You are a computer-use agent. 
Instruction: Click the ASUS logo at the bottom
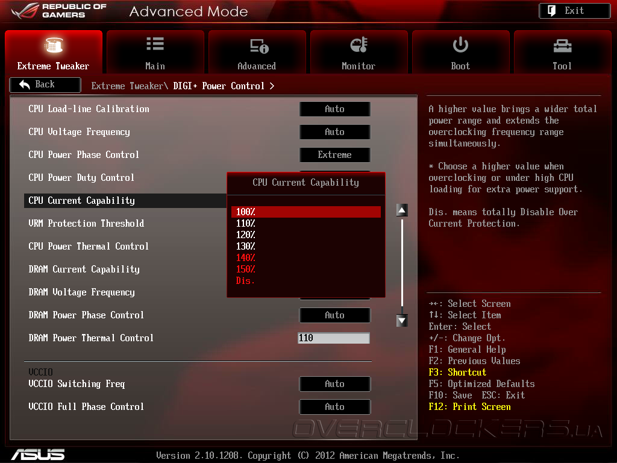click(38, 455)
